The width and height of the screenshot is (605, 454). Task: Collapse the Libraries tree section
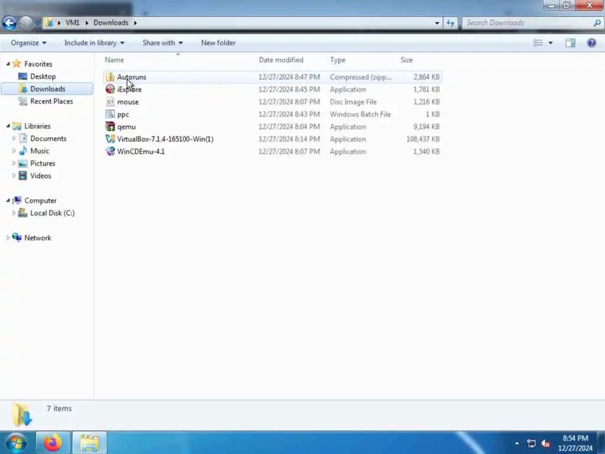pyautogui.click(x=8, y=126)
